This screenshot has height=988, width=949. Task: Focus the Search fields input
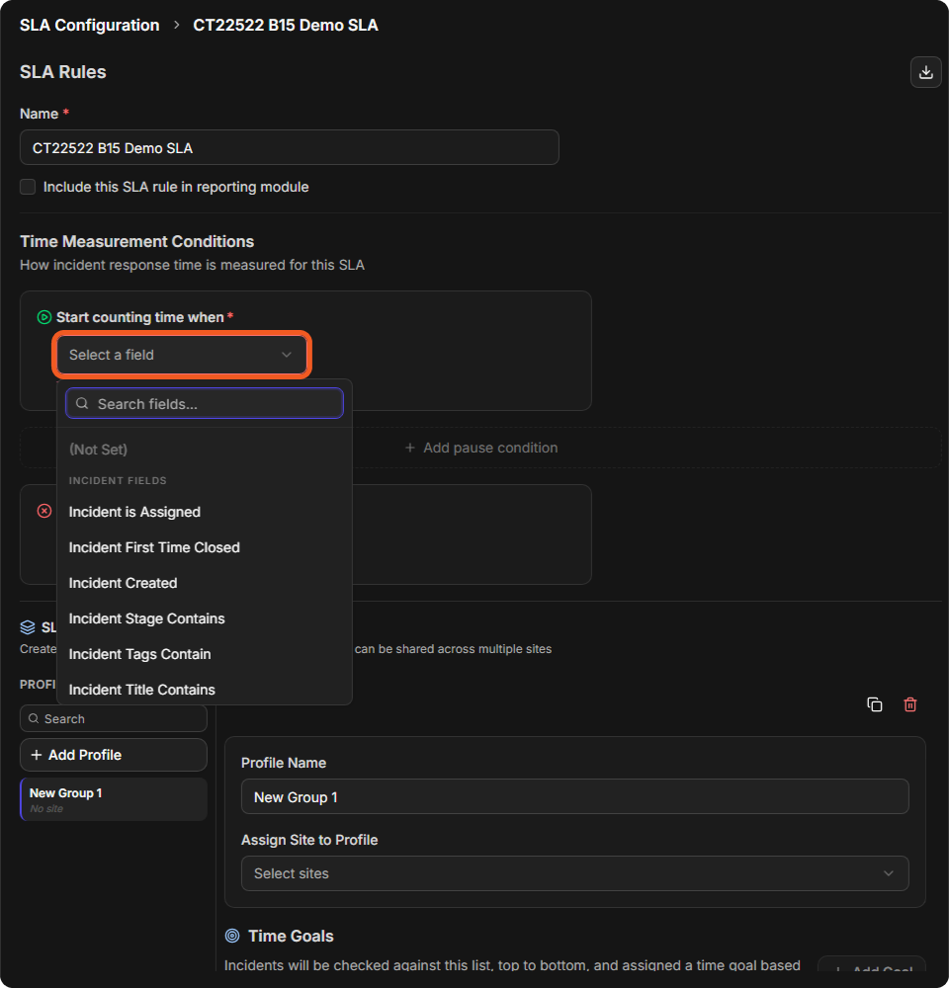pyautogui.click(x=205, y=403)
